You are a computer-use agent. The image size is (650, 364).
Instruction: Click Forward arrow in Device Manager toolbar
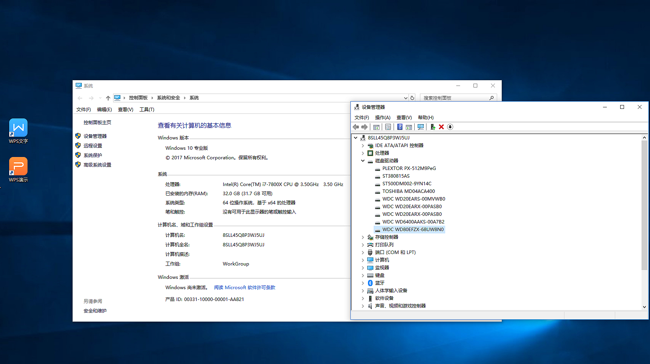[365, 127]
